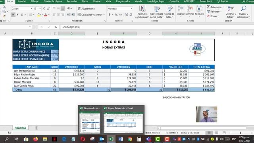Open the Power Pivot tab
The image size is (254, 143).
[206, 1]
